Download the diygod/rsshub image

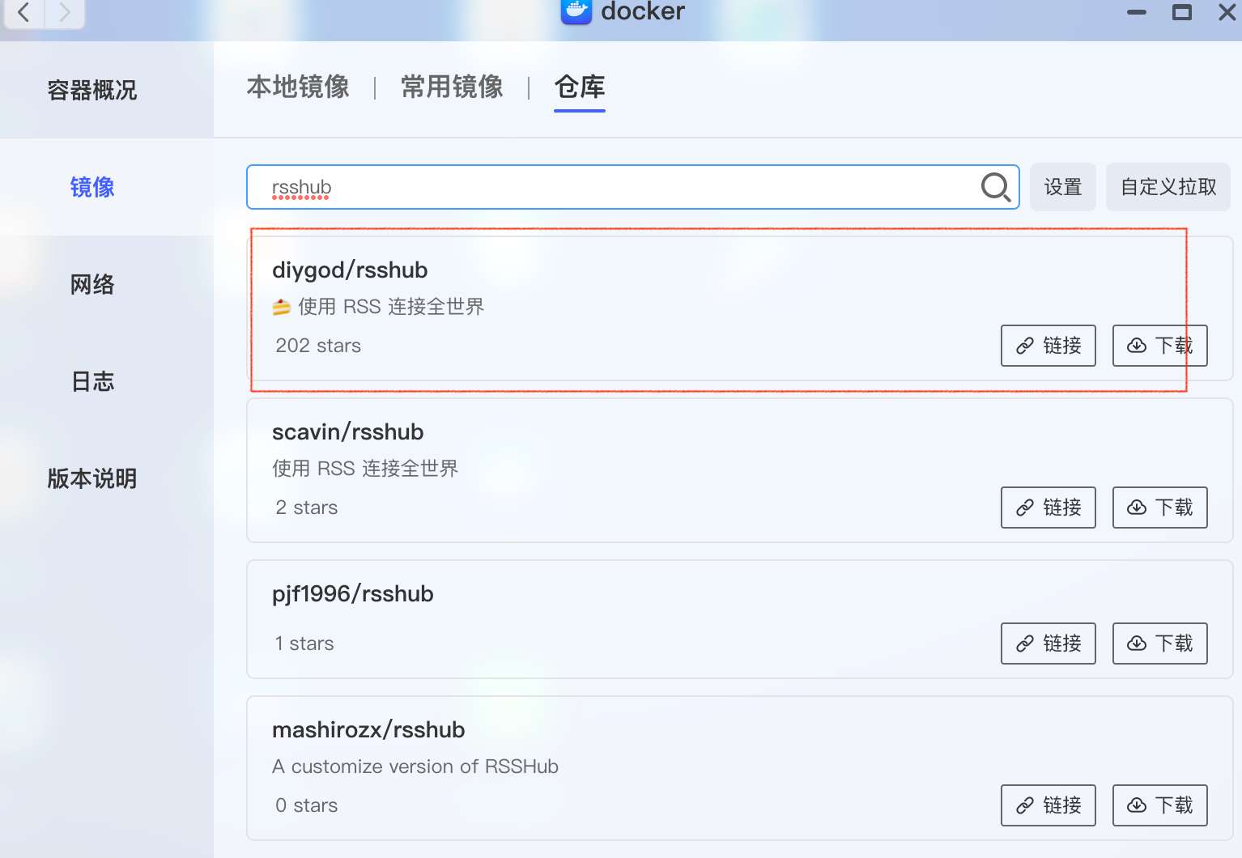[1159, 346]
